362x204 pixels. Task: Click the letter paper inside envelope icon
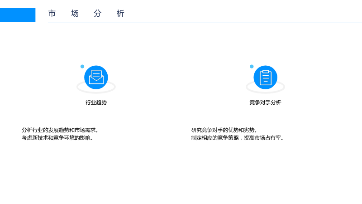(x=96, y=75)
